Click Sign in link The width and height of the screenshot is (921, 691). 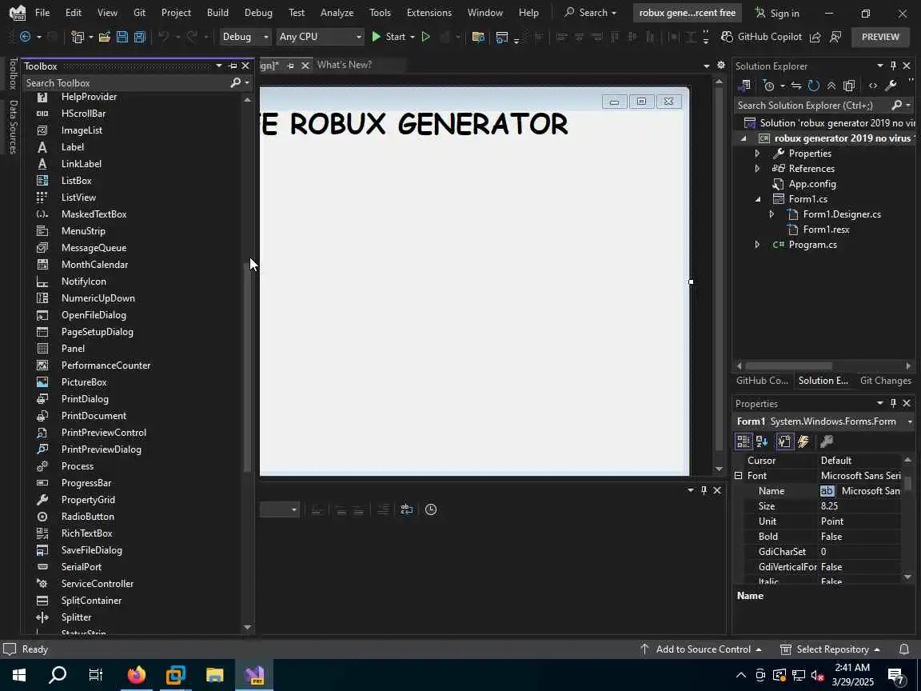[x=777, y=13]
